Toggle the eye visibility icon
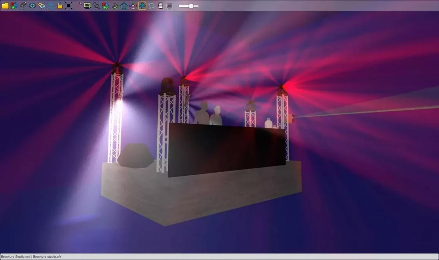This screenshot has width=439, height=260. coord(32,6)
